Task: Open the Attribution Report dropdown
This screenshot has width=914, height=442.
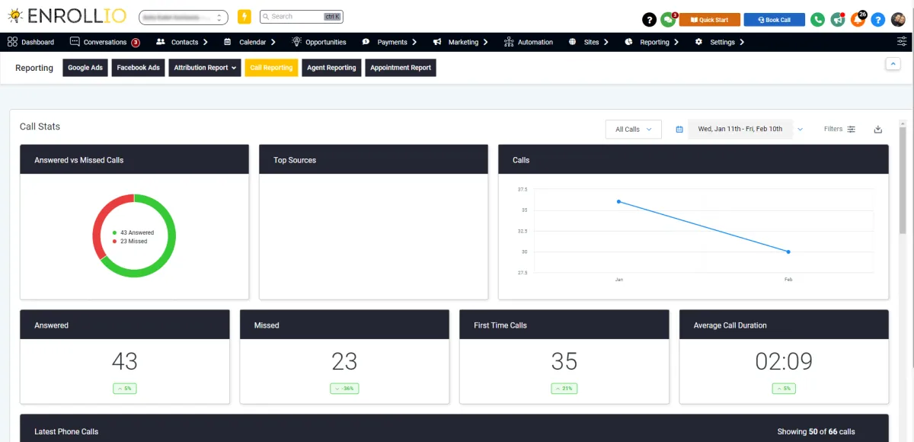Action: click(205, 68)
